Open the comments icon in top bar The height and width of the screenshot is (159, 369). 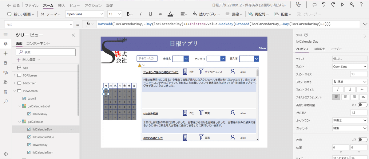point(315,5)
